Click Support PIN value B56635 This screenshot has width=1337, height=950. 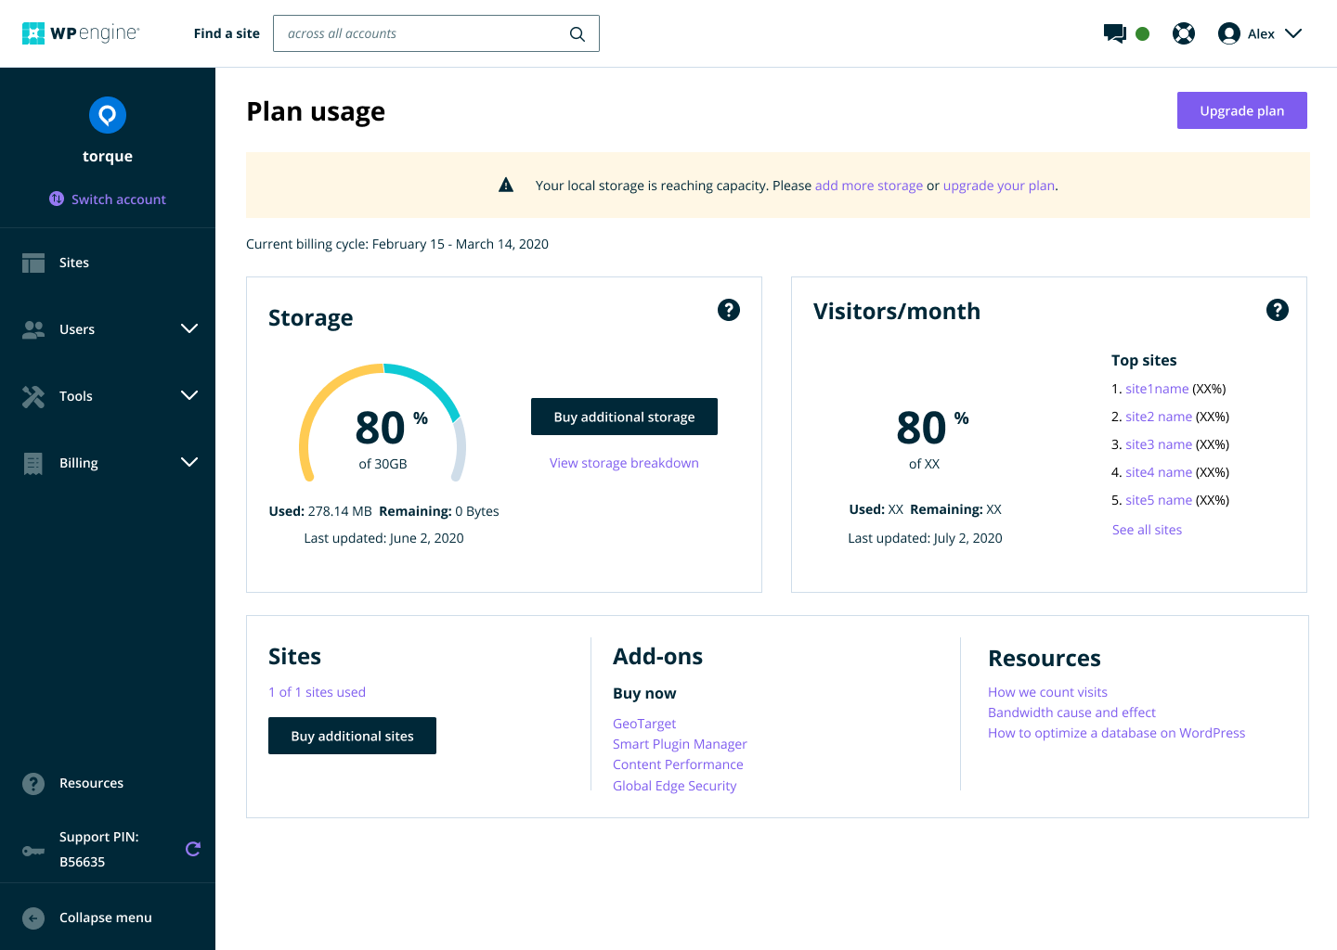click(83, 862)
